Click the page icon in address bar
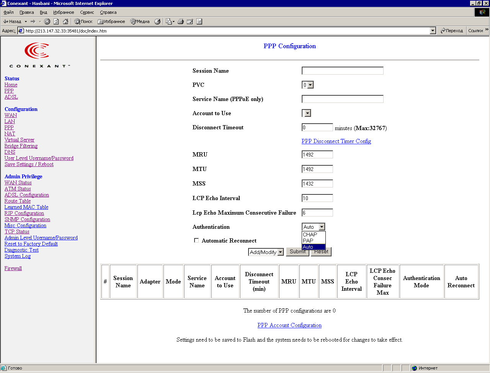490x373 pixels. (x=21, y=31)
